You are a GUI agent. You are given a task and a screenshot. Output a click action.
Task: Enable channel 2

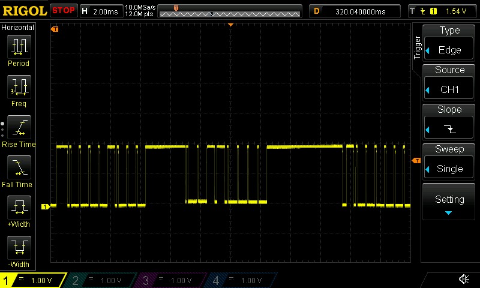(x=102, y=280)
